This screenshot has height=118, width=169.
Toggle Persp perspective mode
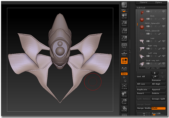124,46
